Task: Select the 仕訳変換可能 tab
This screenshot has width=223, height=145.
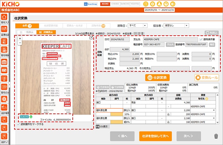Action: coord(51,26)
